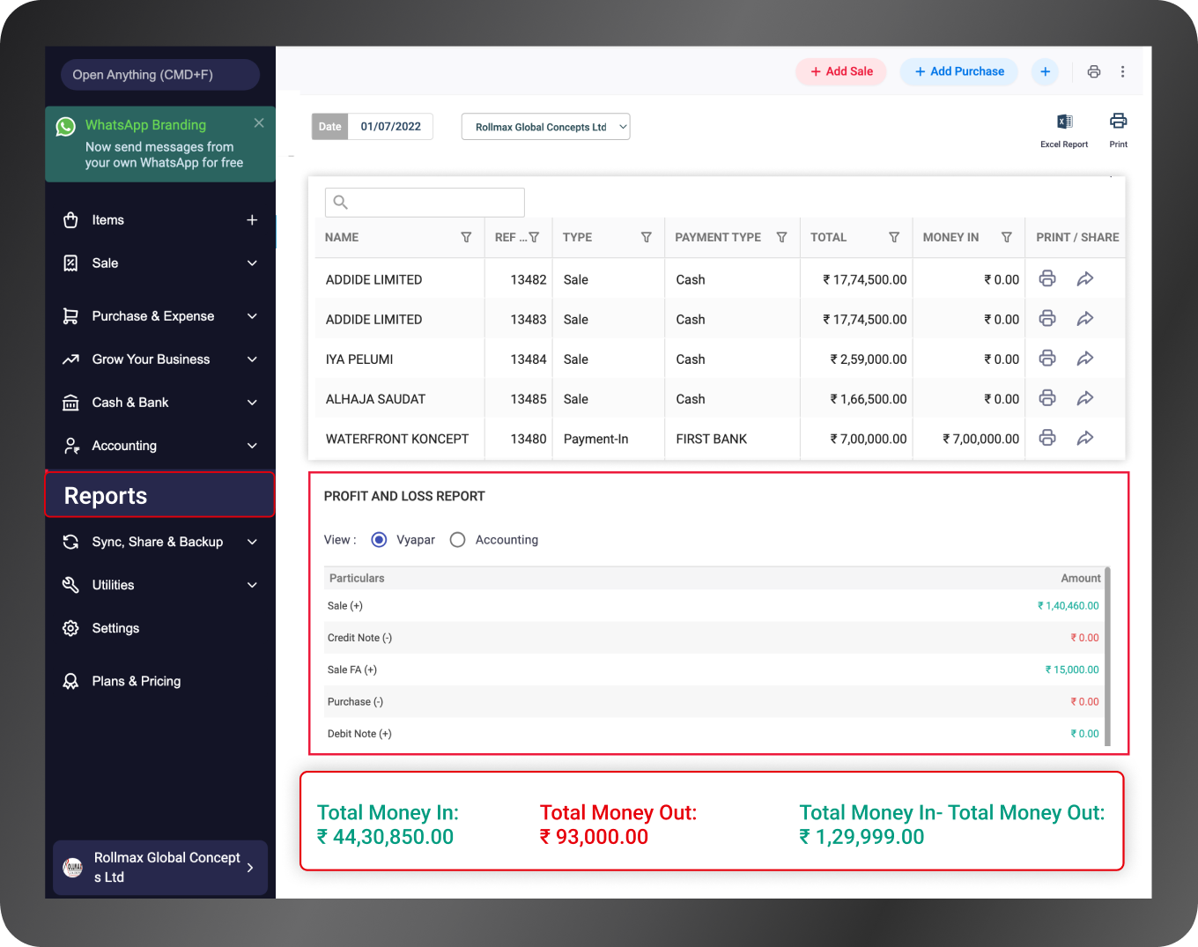Image resolution: width=1198 pixels, height=947 pixels.
Task: Click reference number 13480
Action: pos(529,439)
